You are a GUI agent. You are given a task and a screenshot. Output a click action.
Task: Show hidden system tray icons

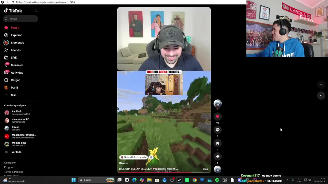click(x=287, y=180)
